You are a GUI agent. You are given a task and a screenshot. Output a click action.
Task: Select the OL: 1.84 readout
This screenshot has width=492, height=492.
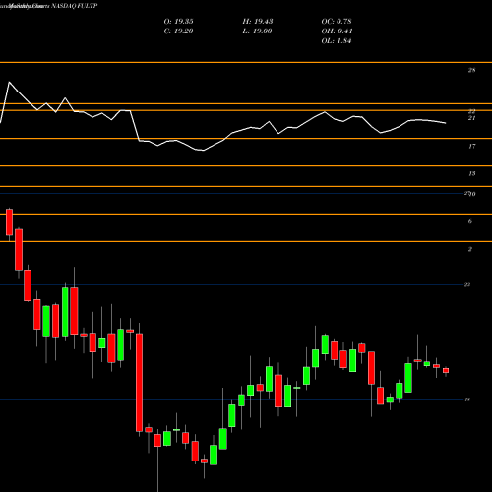click(x=337, y=41)
